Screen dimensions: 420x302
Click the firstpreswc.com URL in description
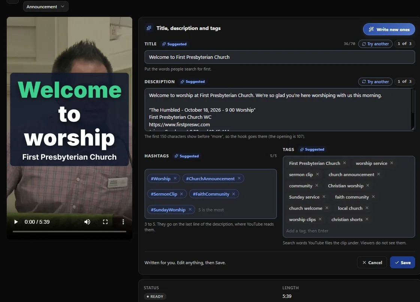pyautogui.click(x=179, y=124)
